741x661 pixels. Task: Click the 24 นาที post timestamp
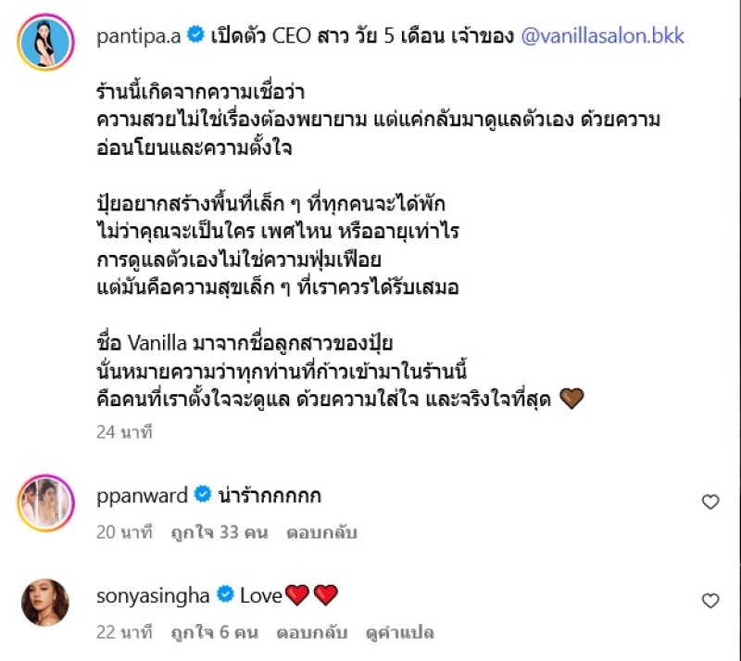tap(124, 432)
